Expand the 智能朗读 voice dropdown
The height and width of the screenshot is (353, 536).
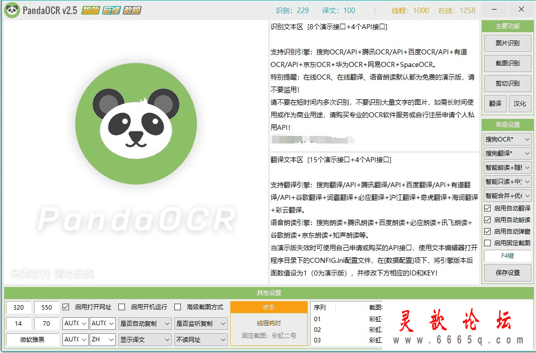(x=507, y=168)
